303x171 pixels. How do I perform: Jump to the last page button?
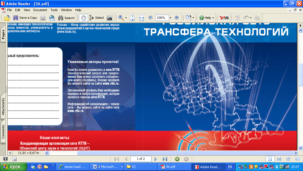[x=165, y=159]
